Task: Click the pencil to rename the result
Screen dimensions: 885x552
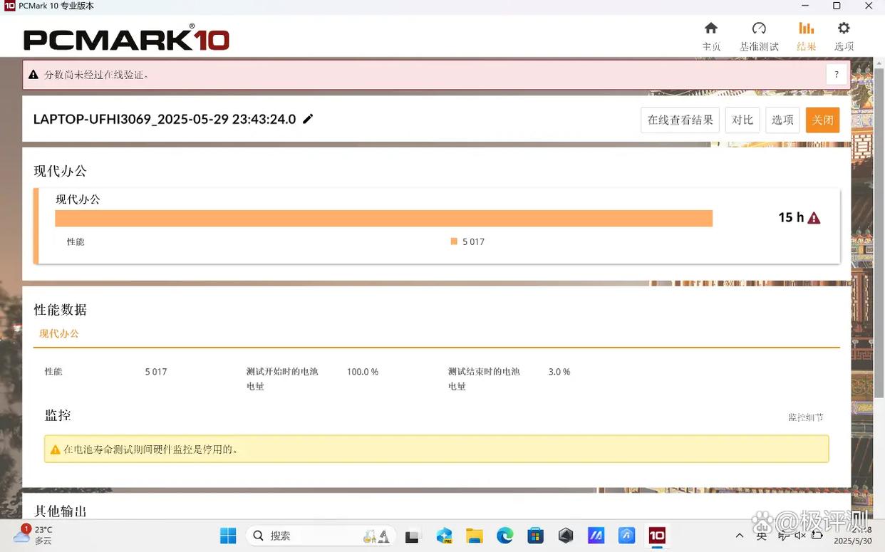Action: (308, 119)
